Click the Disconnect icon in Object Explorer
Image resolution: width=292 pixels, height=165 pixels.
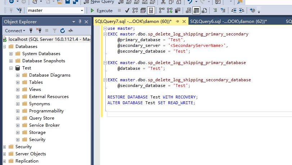click(39, 30)
